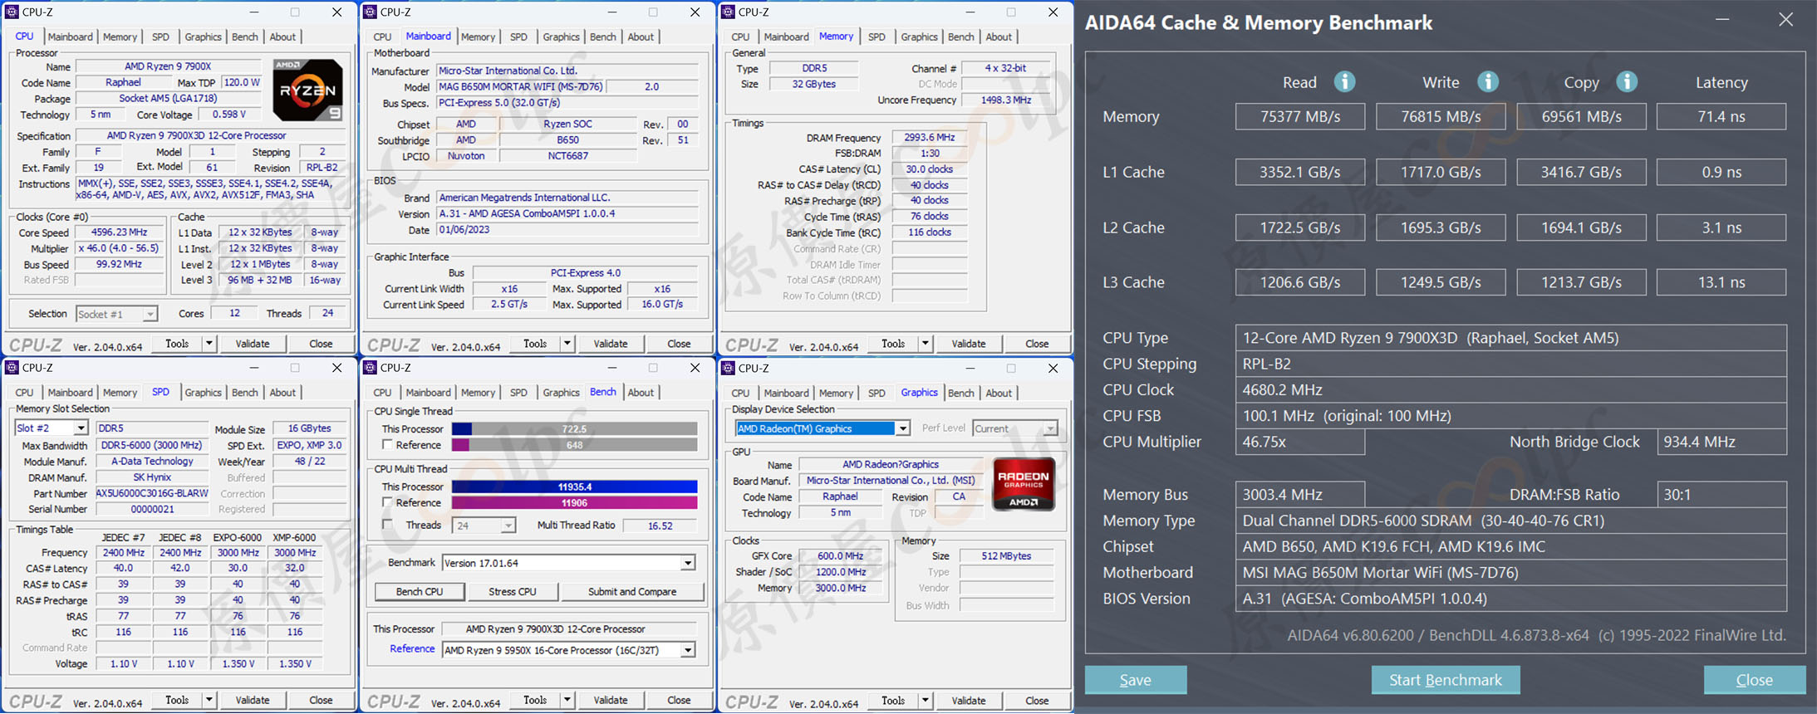The width and height of the screenshot is (1817, 714).
Task: Click the Memory Bus 3003.4 MHz value
Action: point(1300,494)
